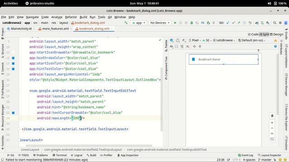Open IDE settings gear icon
This screenshot has height=162, width=289.
tap(280, 23)
